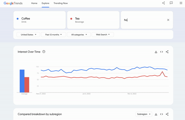The image size is (185, 120).
Task: Click the Google Trends logo
Action: click(13, 3)
